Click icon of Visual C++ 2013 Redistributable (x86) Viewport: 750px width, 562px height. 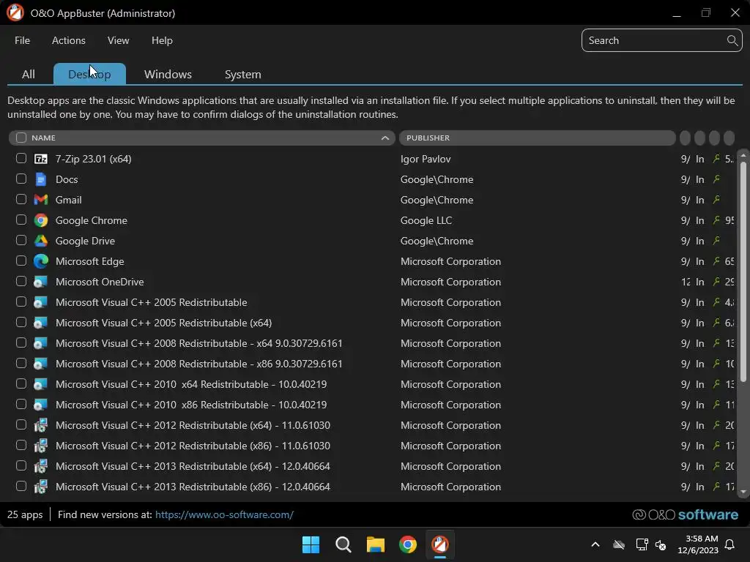[41, 487]
